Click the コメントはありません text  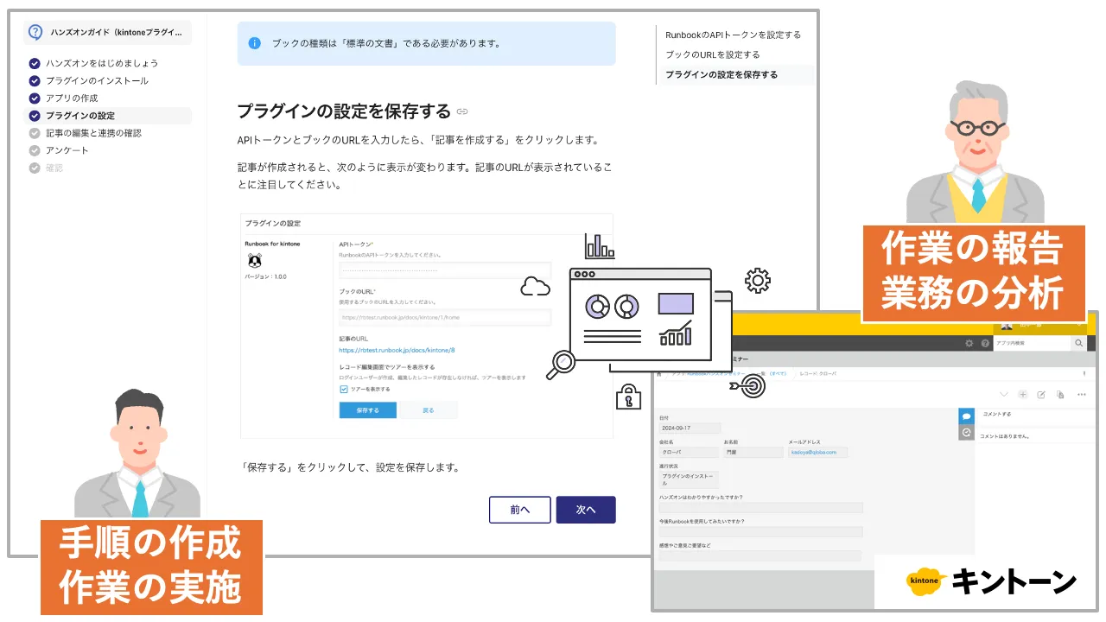[1004, 436]
